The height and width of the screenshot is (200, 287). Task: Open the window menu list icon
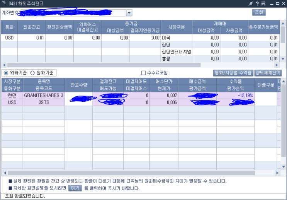(x=263, y=3)
